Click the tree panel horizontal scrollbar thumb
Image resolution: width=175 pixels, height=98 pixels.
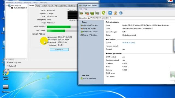(11, 59)
